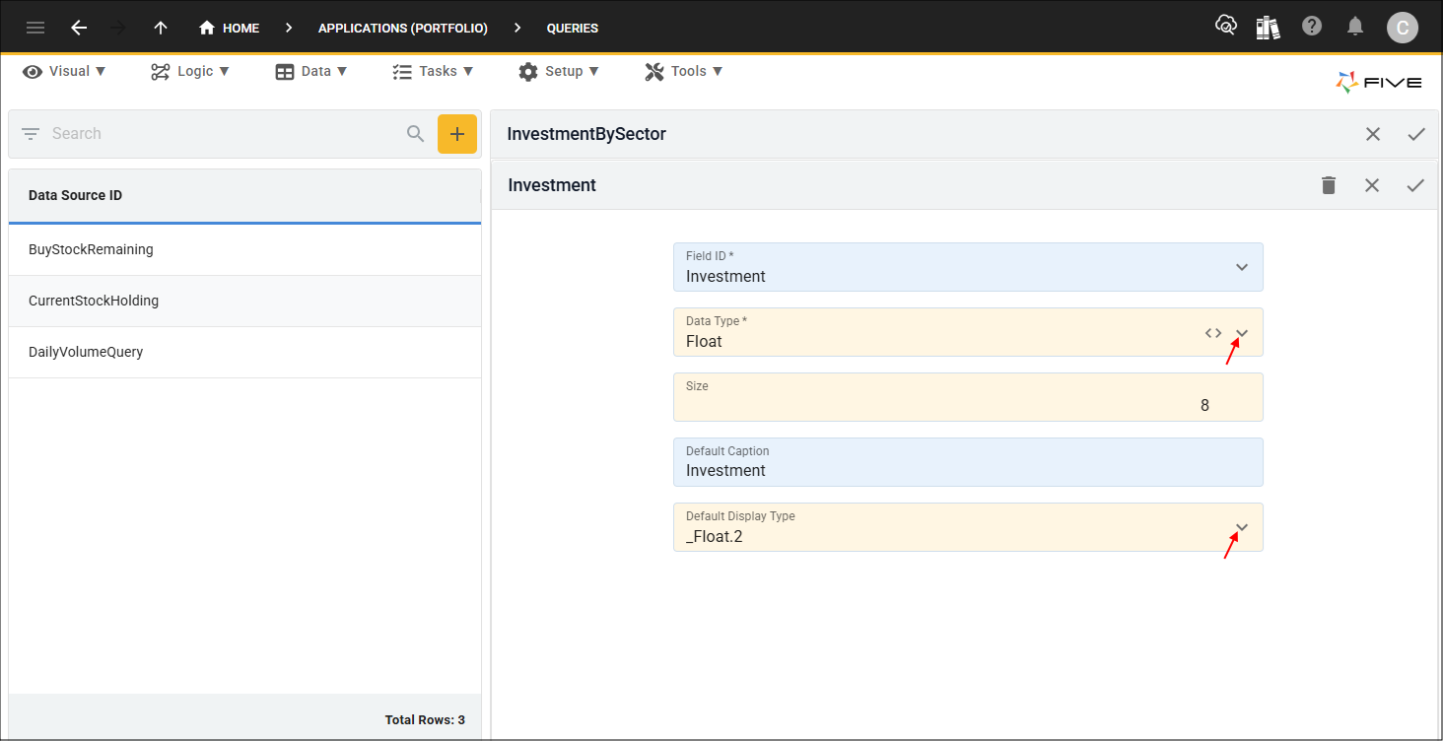Navigate to APPLICATIONS (PORTFOLIO) breadcrumb
This screenshot has width=1443, height=741.
402,28
